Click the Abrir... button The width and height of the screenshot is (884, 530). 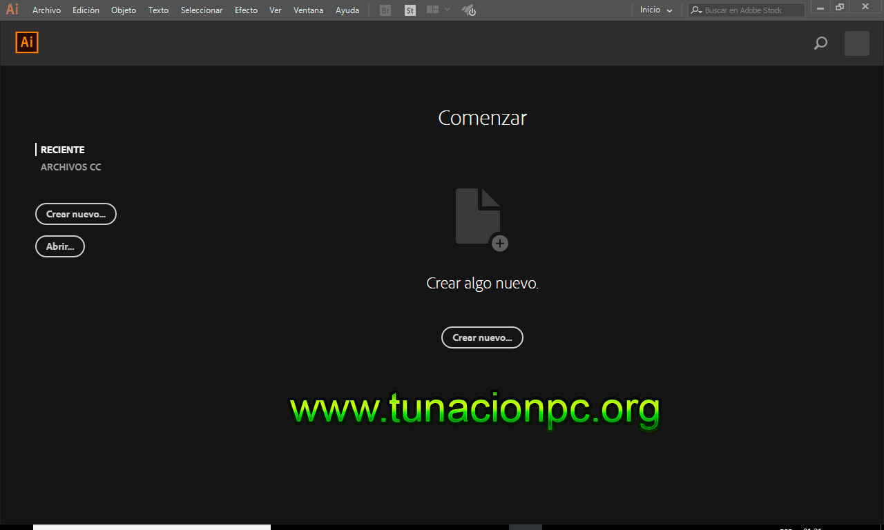point(60,246)
